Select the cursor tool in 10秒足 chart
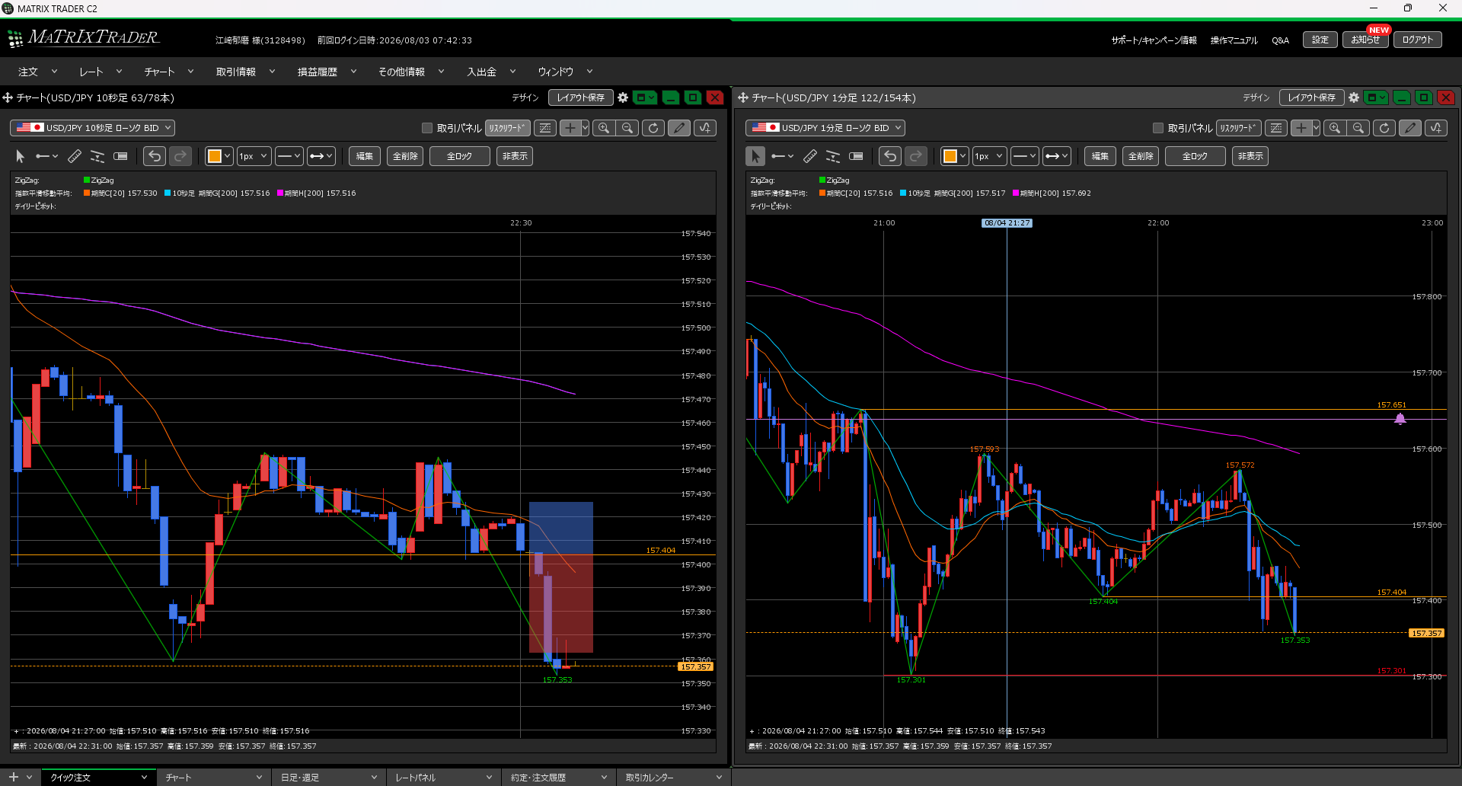The width and height of the screenshot is (1462, 786). (x=20, y=156)
